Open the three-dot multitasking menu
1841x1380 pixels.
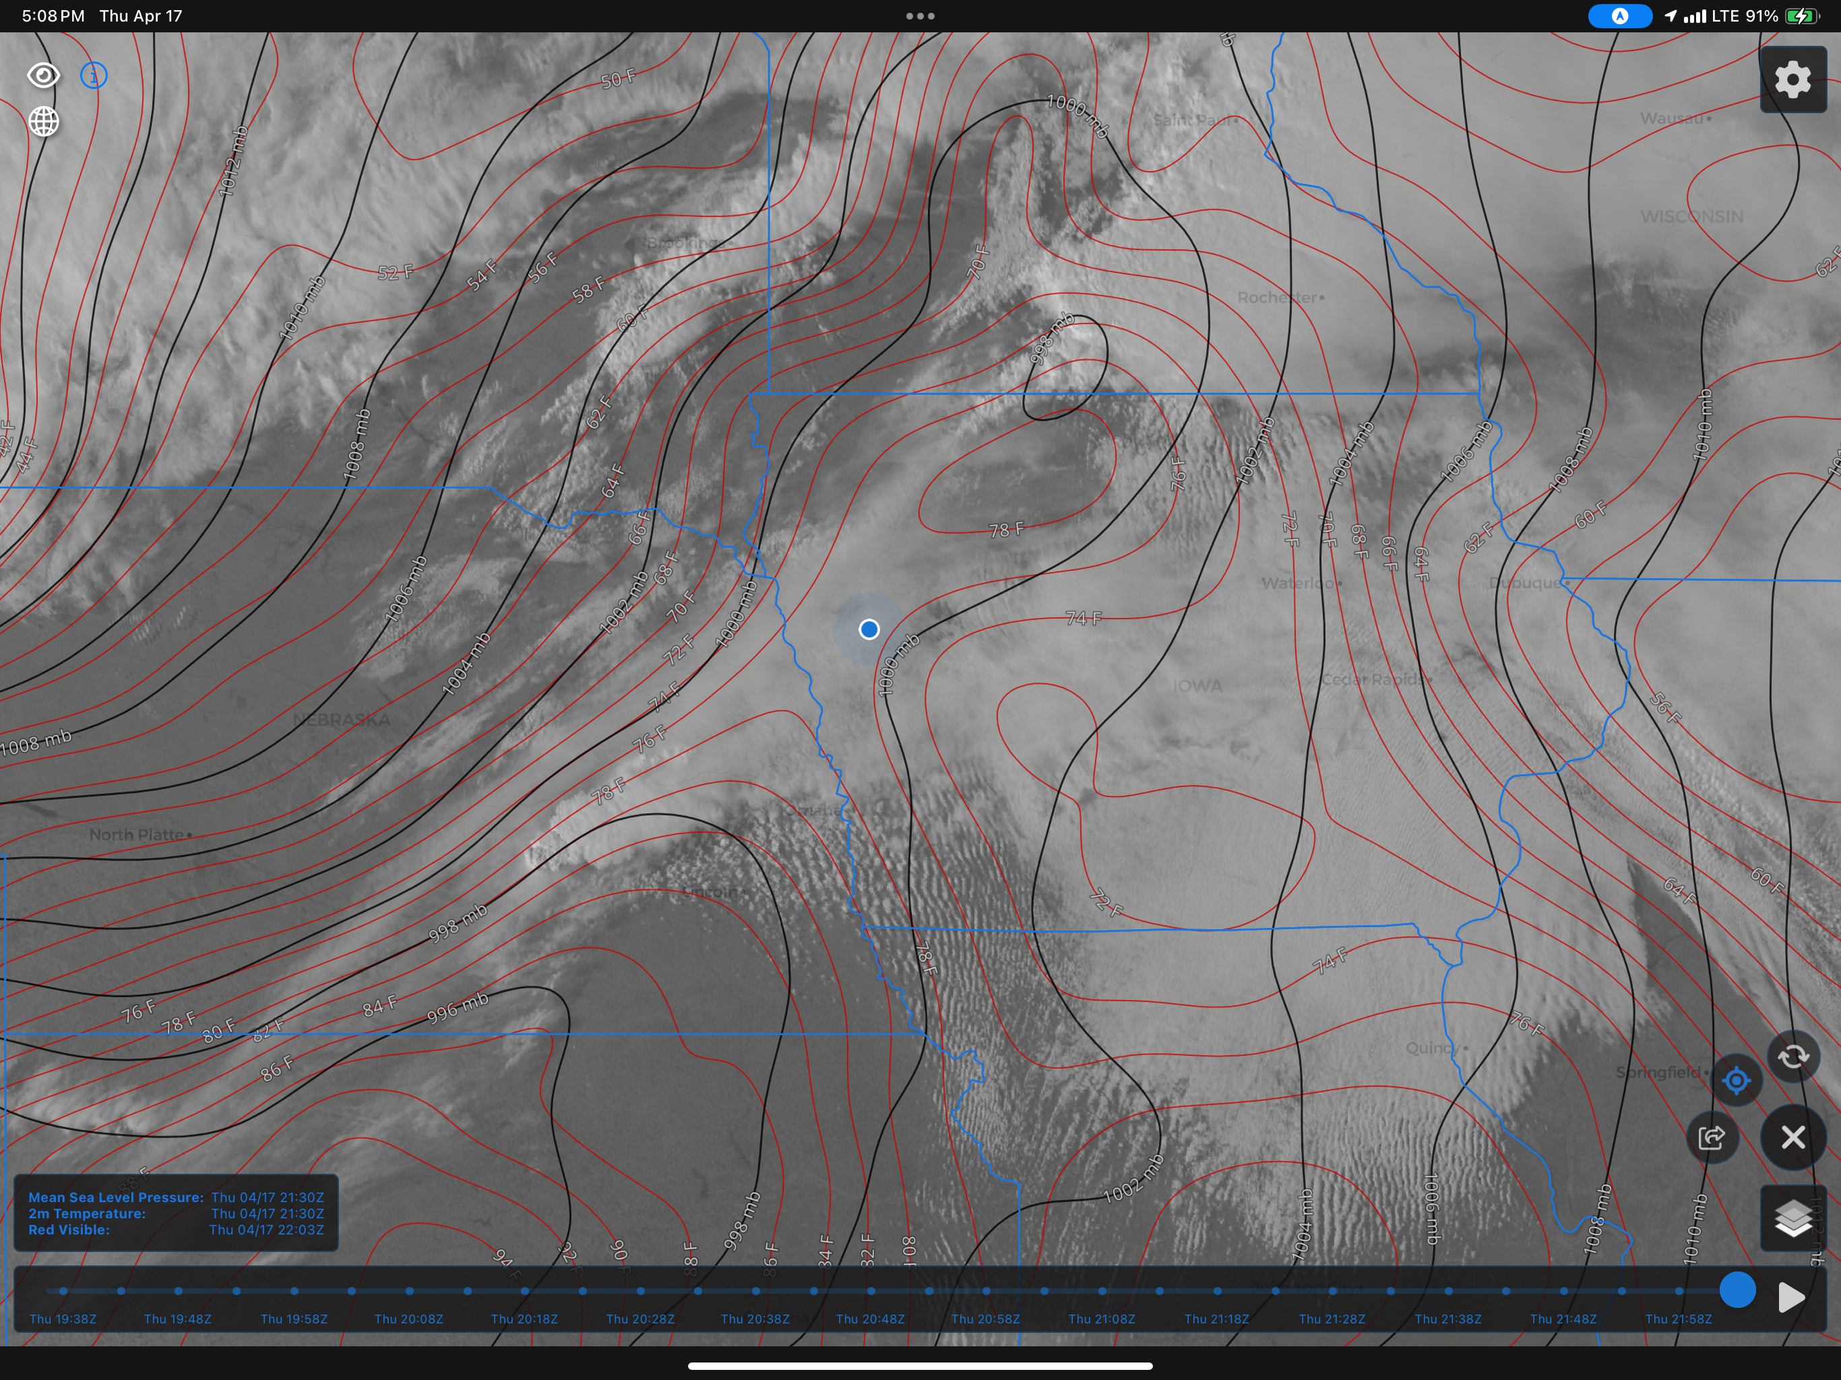920,15
